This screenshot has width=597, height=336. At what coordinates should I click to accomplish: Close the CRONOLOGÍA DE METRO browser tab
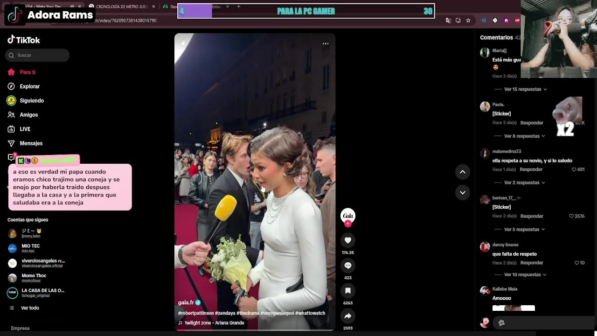tap(153, 7)
